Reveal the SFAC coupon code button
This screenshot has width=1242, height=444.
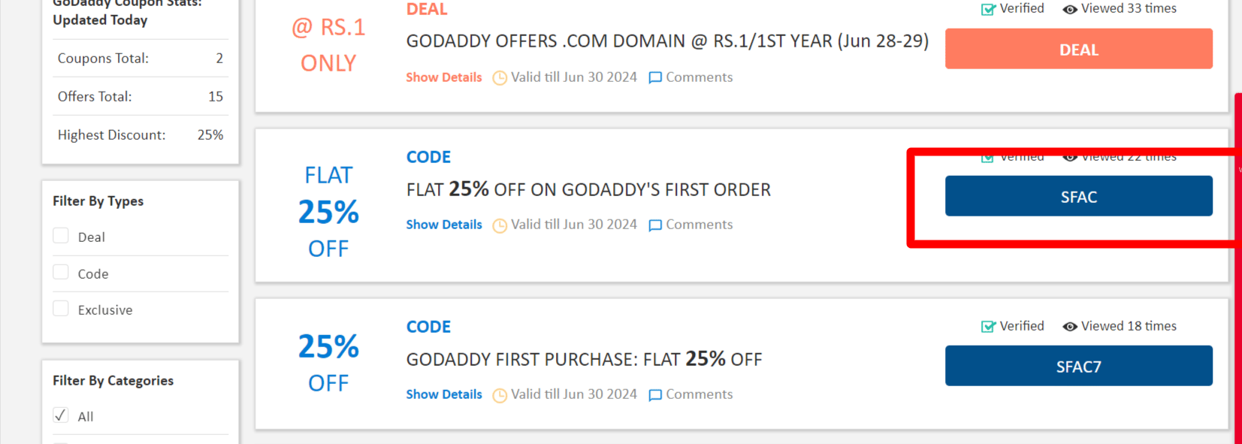tap(1078, 196)
